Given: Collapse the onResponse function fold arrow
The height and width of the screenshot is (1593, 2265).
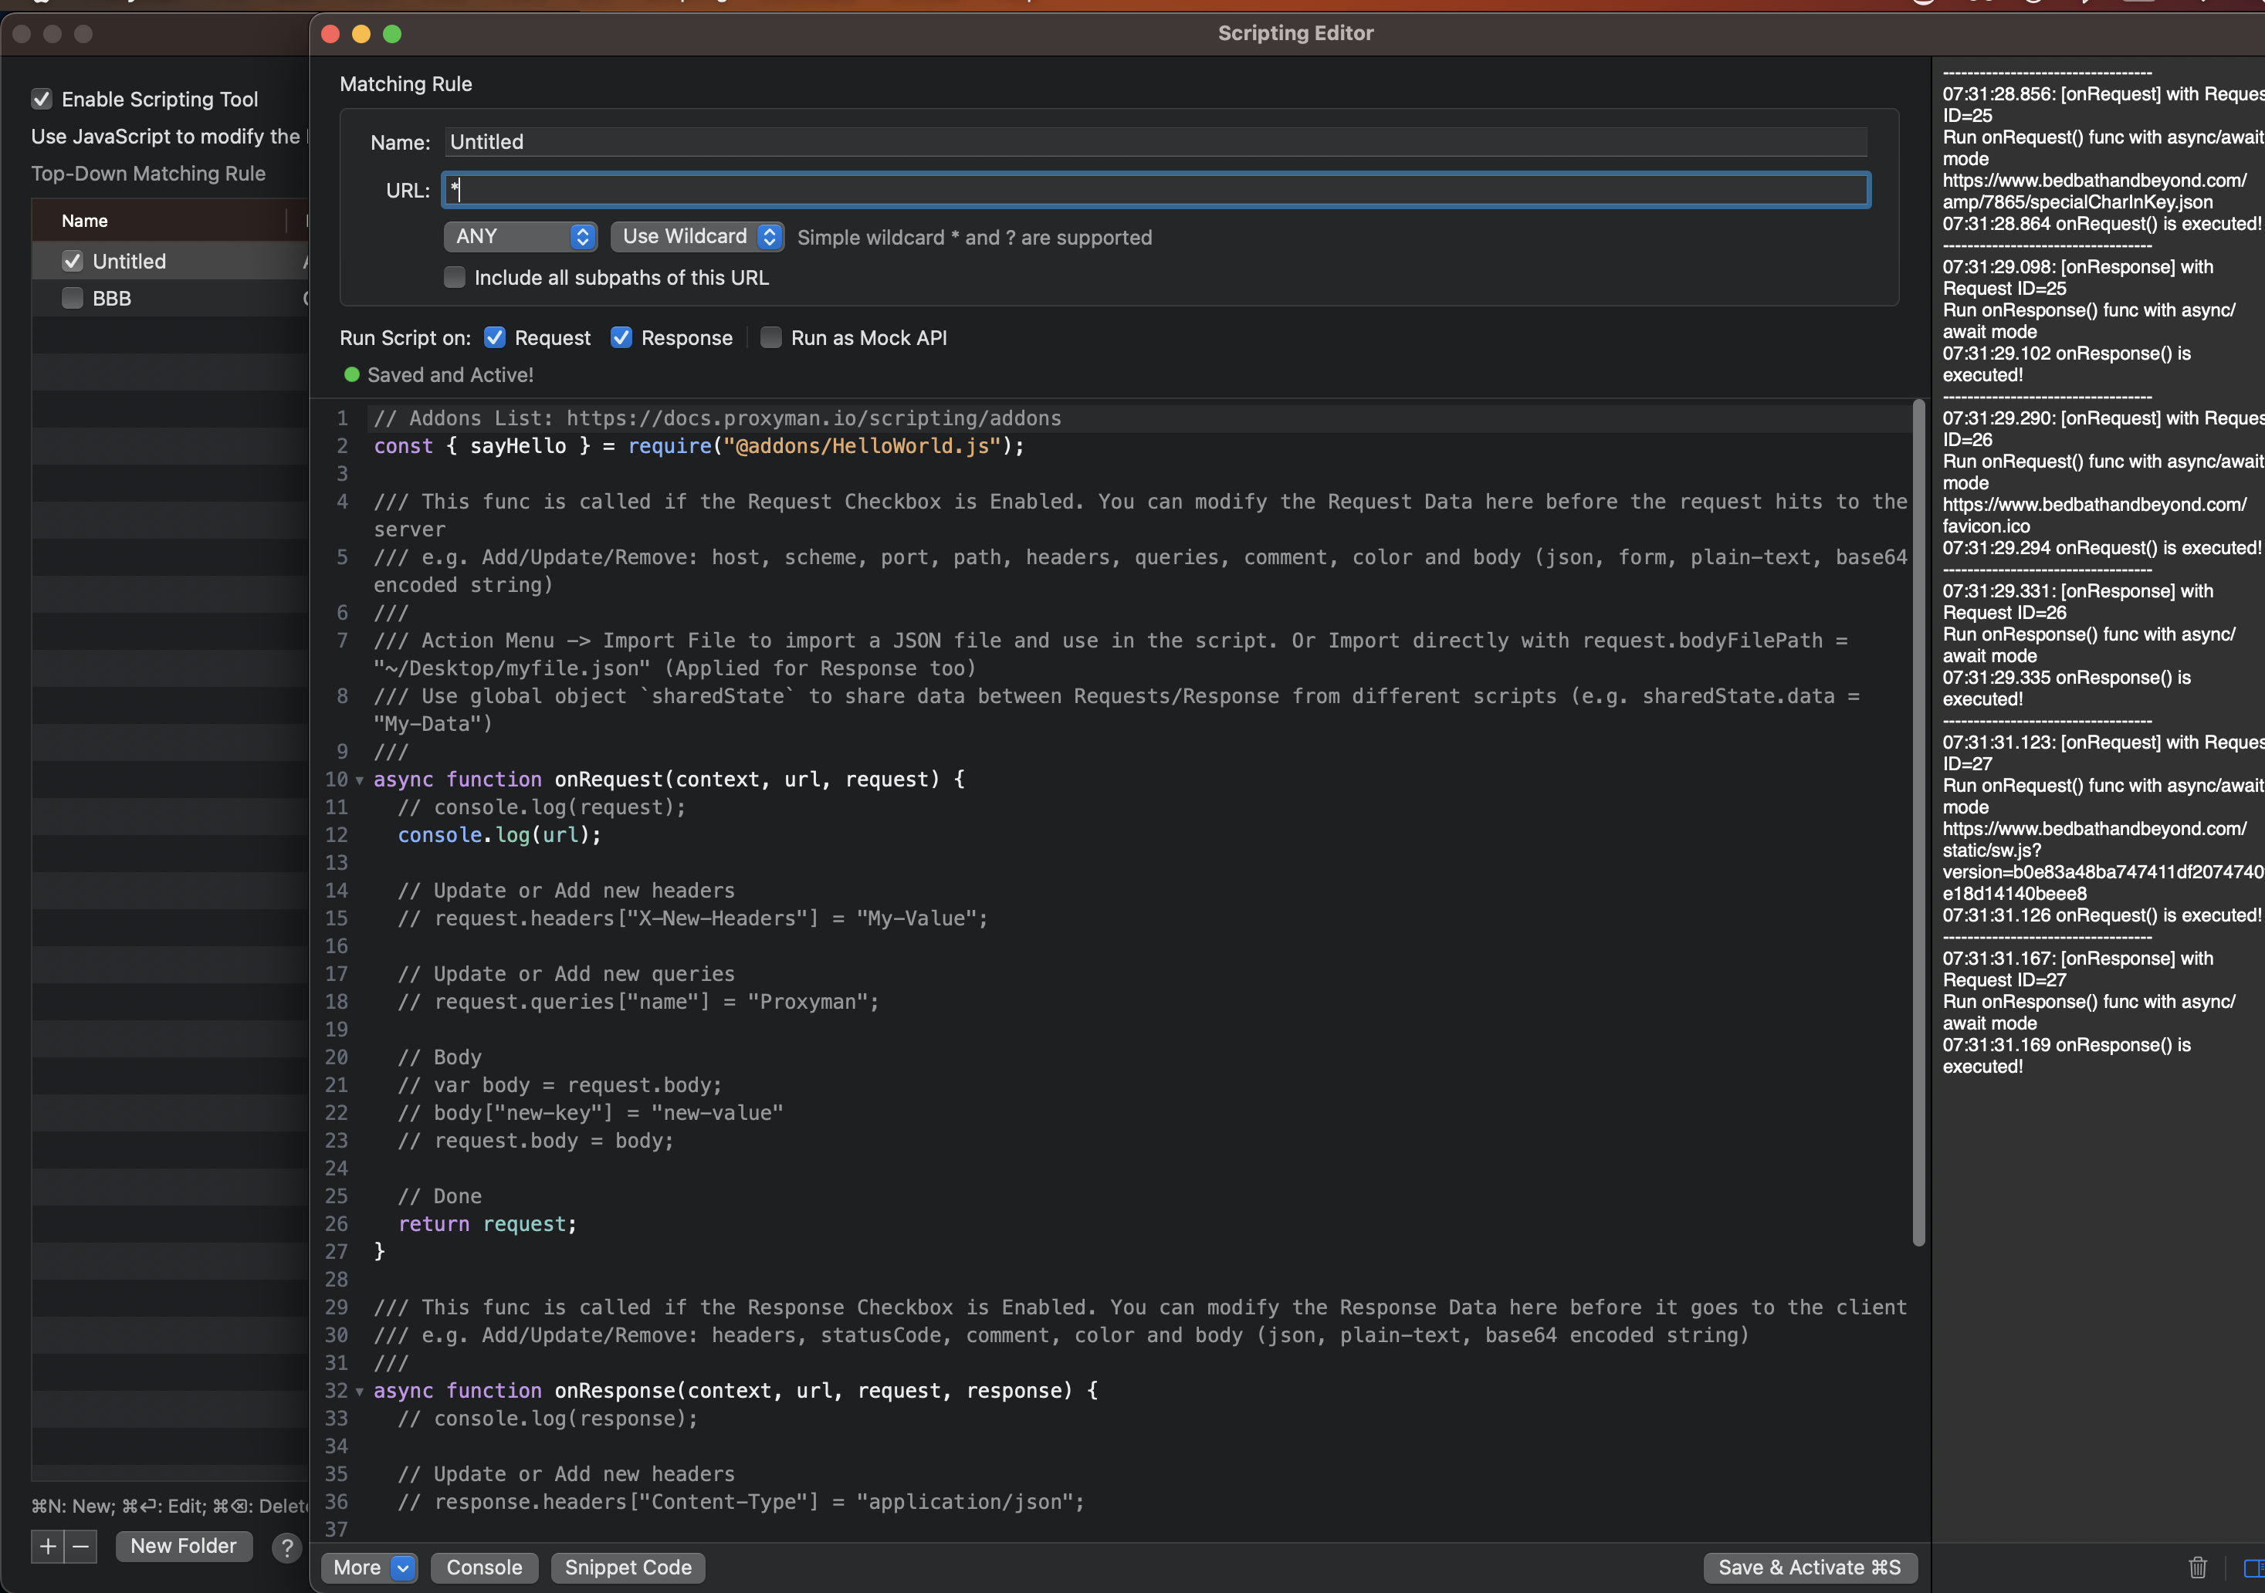Looking at the screenshot, I should (360, 1392).
